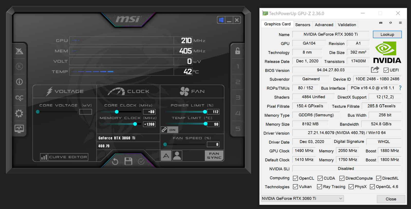Viewport: 411px width, 209px height.
Task: Click the bus interface question mark
Action: tap(400, 88)
